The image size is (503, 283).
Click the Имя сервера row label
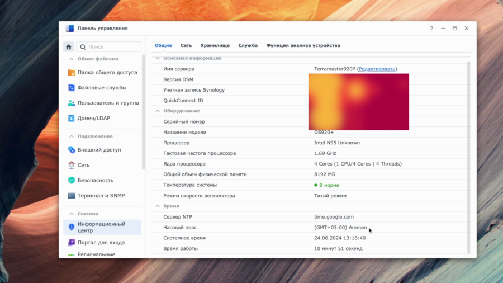(179, 69)
